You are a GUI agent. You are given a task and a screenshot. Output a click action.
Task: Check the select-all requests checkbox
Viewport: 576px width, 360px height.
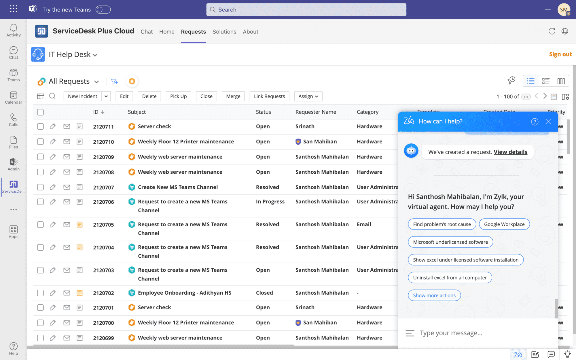(40, 112)
